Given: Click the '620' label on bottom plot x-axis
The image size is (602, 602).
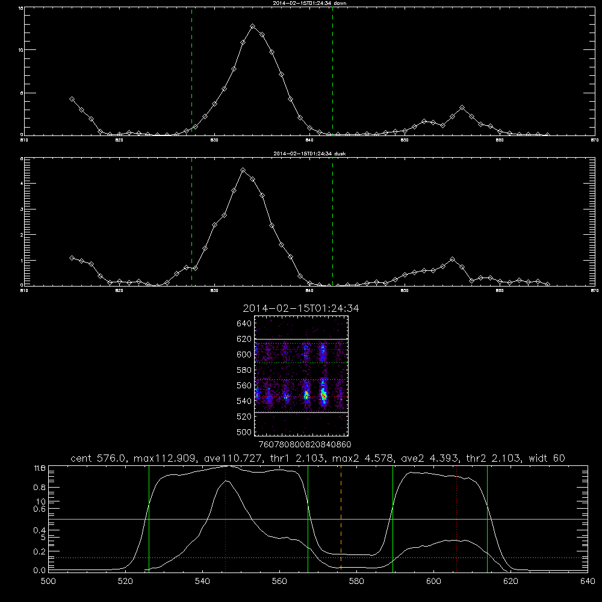Looking at the screenshot, I should (510, 582).
